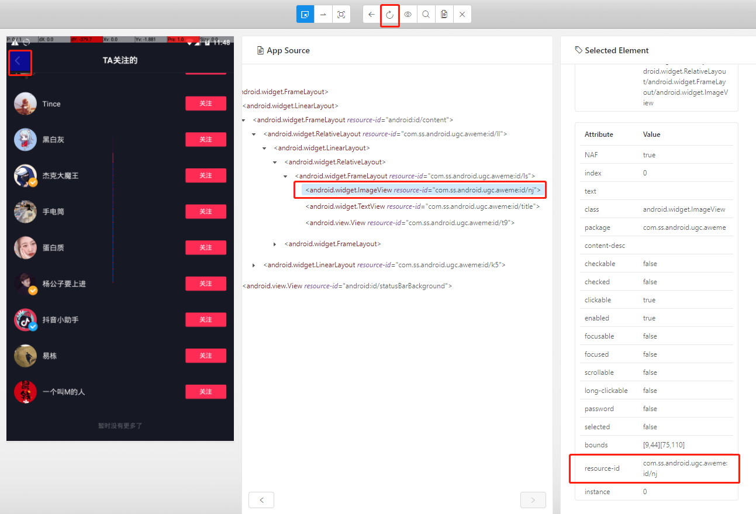756x514 pixels.
Task: Click the next page arrow button
Action: pyautogui.click(x=533, y=500)
